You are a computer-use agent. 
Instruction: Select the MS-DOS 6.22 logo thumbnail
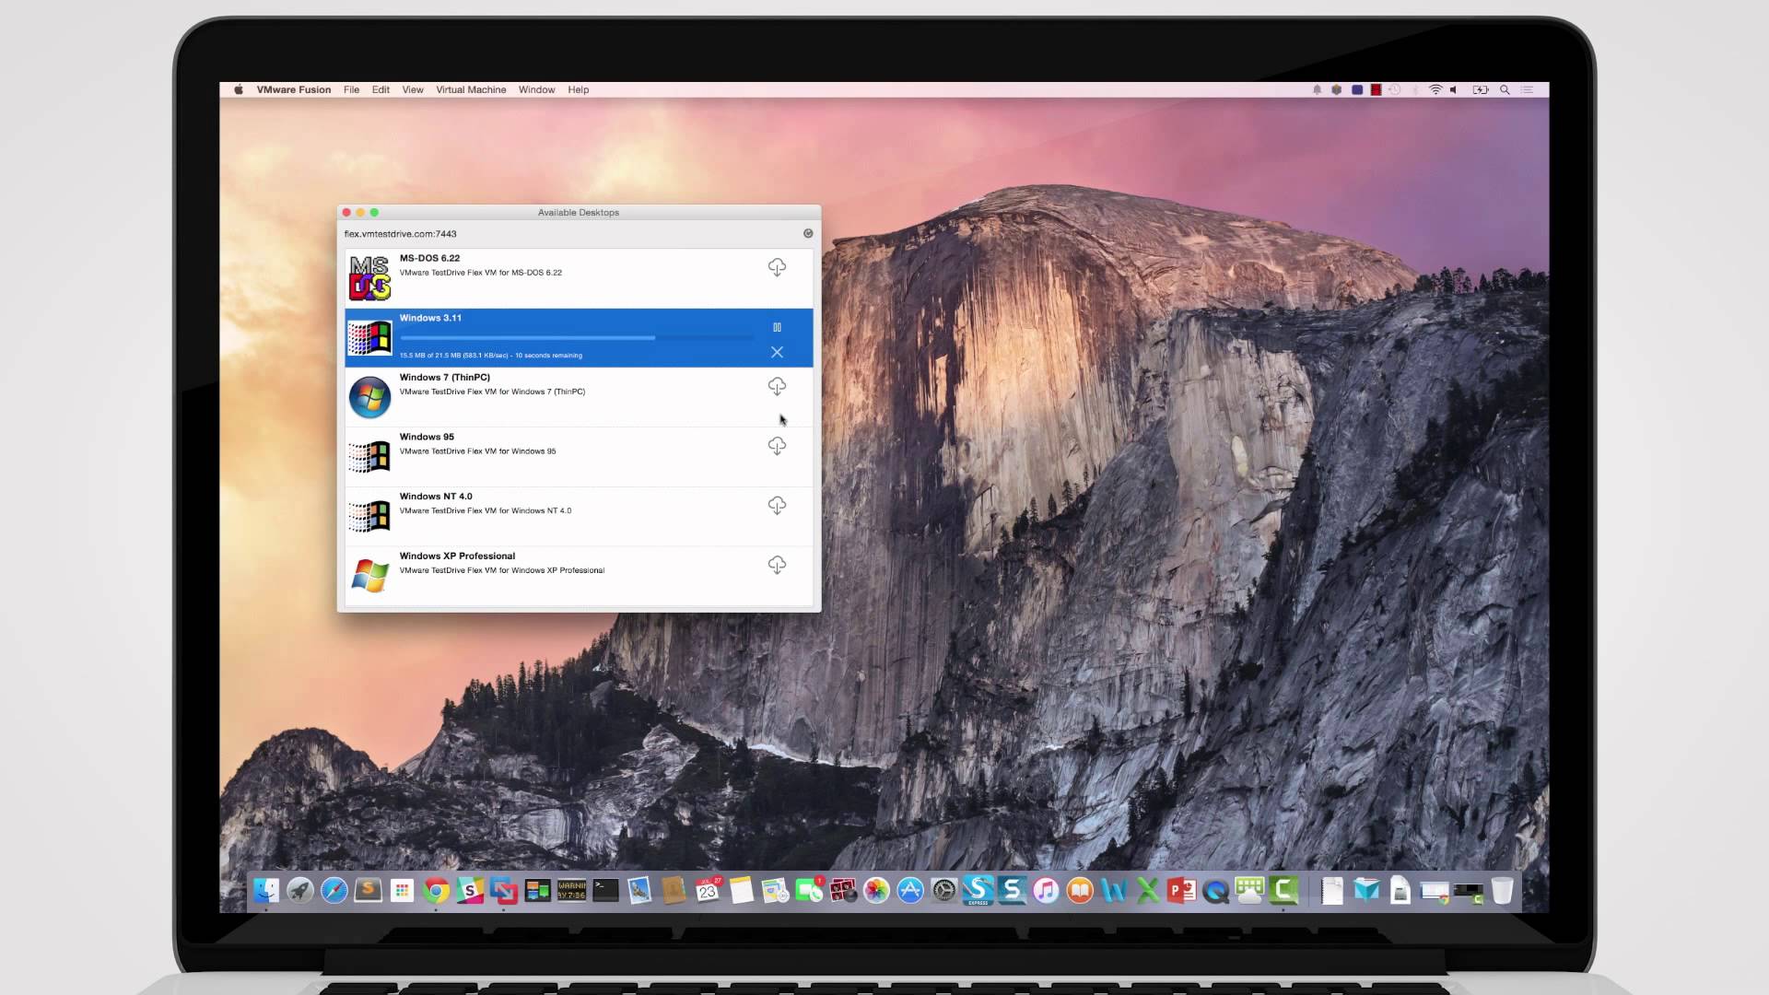(x=369, y=278)
